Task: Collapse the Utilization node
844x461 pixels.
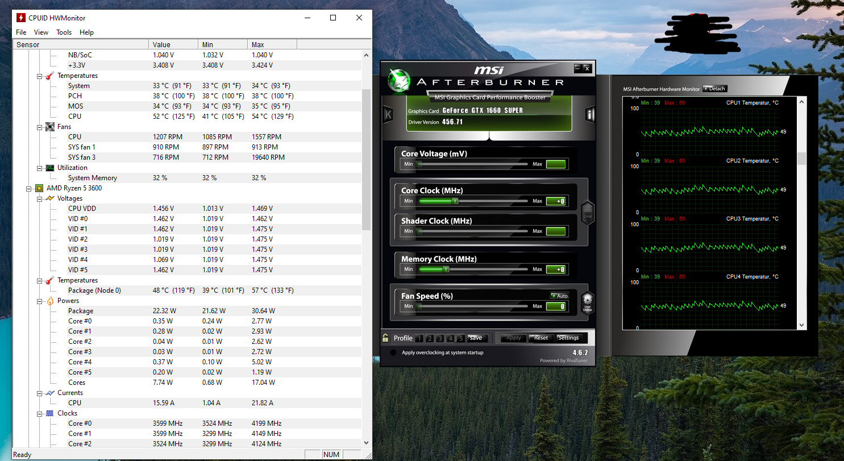Action: (x=40, y=168)
